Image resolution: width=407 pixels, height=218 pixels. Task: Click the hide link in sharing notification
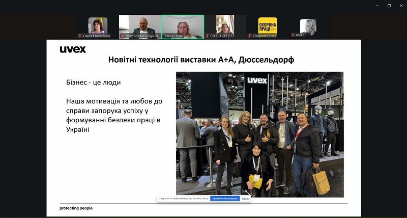[x=245, y=199]
